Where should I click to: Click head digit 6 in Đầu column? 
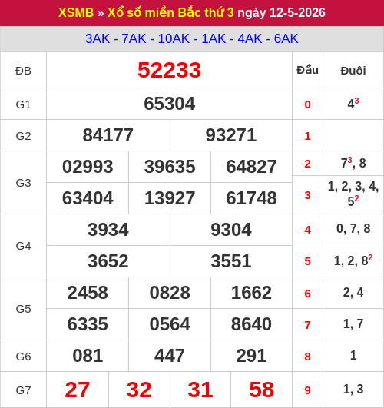pyautogui.click(x=307, y=294)
